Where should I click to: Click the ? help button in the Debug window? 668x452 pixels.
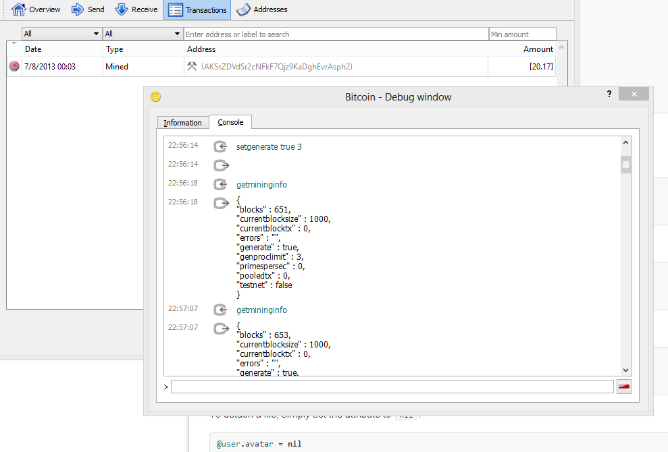[609, 94]
